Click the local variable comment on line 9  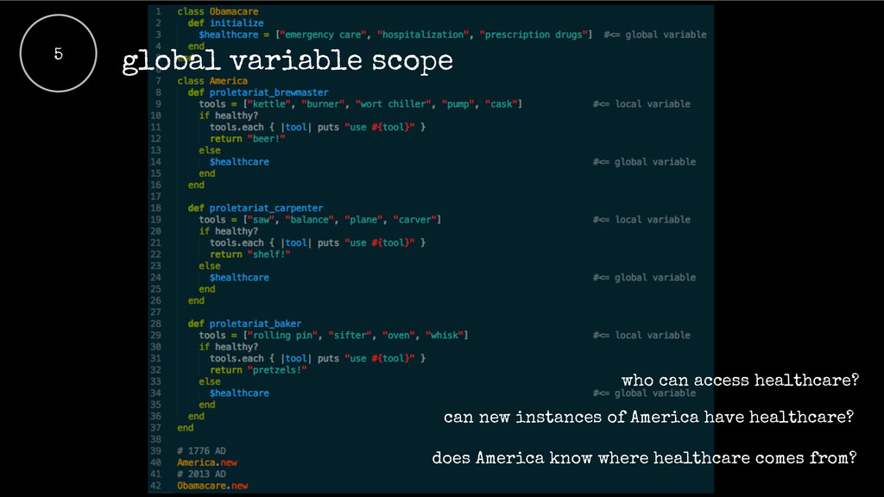click(641, 104)
